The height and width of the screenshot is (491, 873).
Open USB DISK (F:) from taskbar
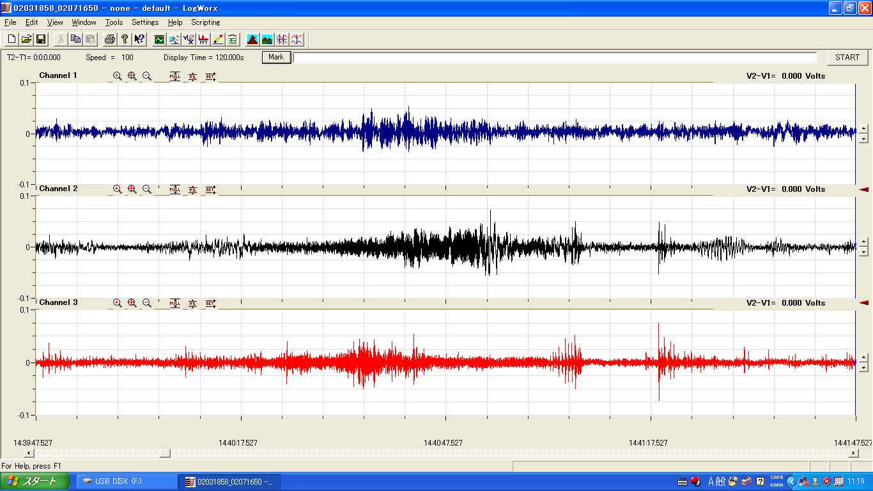click(127, 481)
